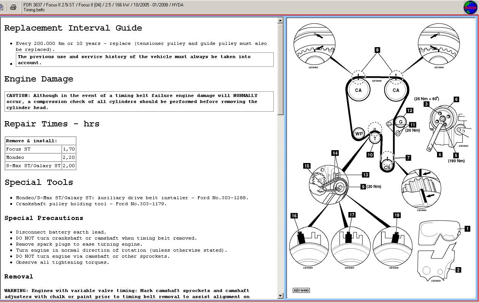Click the Replacement Interval Guide heading

(x=73, y=28)
